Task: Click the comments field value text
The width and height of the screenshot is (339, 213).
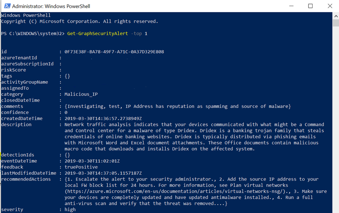Action: tap(178, 106)
